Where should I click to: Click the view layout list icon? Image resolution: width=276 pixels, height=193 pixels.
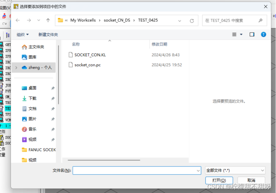point(234,35)
